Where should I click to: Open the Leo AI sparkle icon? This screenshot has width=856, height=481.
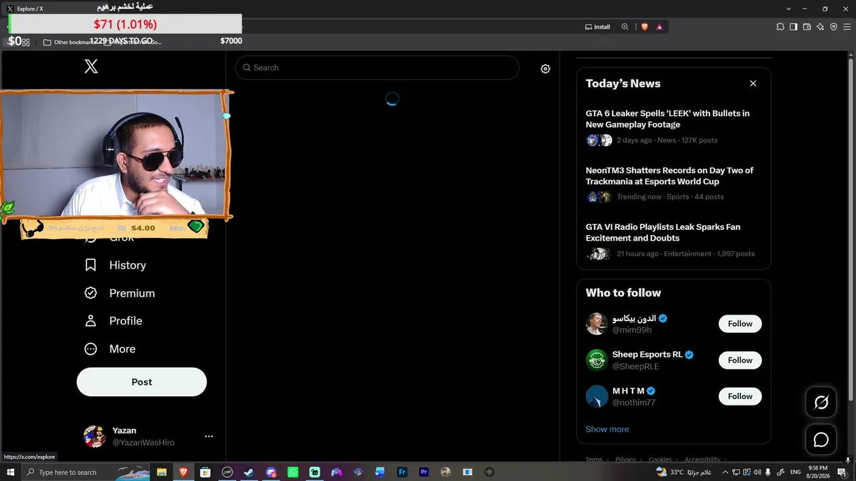coord(821,27)
